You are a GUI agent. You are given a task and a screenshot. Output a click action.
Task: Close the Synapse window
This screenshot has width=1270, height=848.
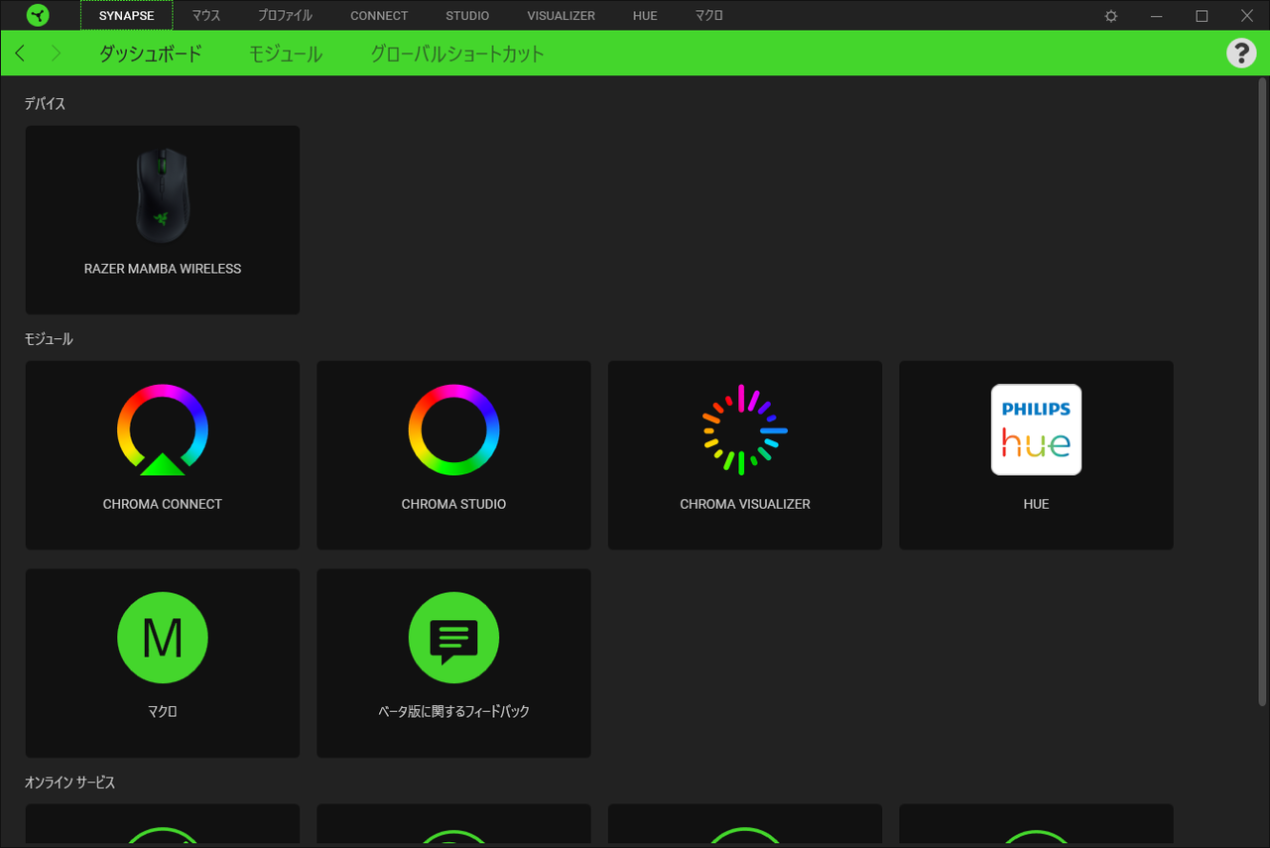tap(1247, 16)
